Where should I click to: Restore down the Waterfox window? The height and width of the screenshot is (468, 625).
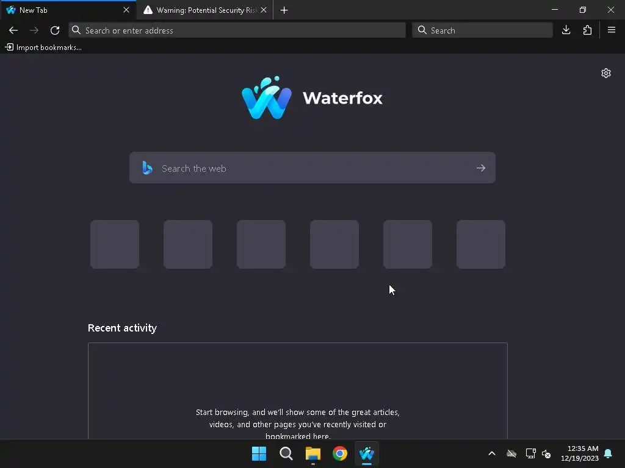click(x=583, y=10)
